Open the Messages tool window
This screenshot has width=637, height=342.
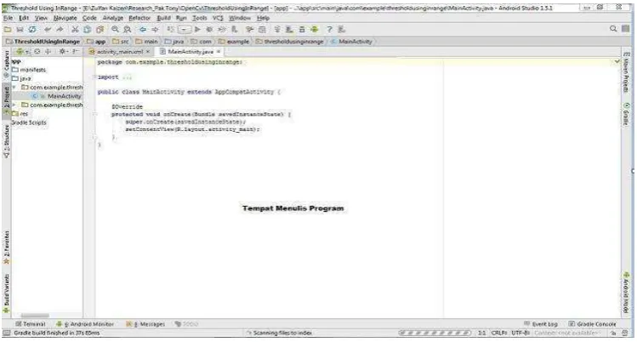pos(145,324)
